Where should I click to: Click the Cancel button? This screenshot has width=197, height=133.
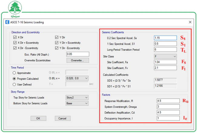(62, 119)
